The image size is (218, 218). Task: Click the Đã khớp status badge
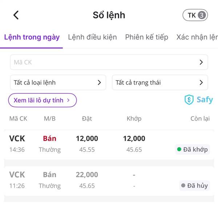click(192, 149)
